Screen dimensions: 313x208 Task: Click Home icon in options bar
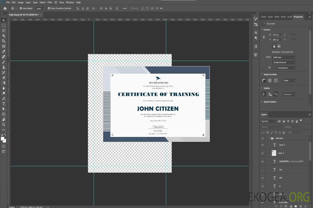(x=5, y=8)
